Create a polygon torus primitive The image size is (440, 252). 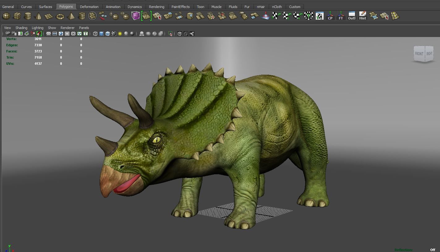coord(60,16)
